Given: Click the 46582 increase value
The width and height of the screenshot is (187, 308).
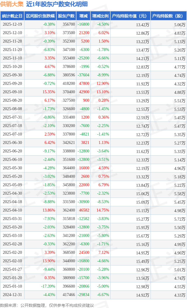Looking at the screenshot, I should pyautogui.click(x=84, y=210).
